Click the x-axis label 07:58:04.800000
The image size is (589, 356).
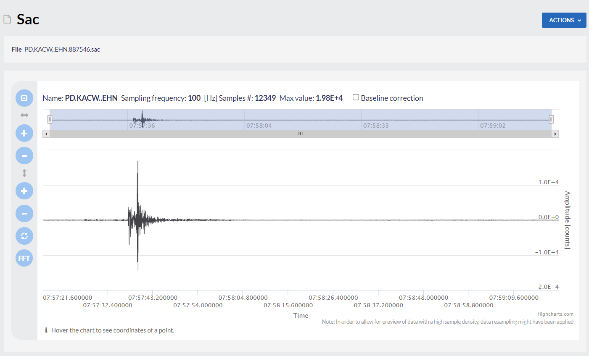click(243, 298)
